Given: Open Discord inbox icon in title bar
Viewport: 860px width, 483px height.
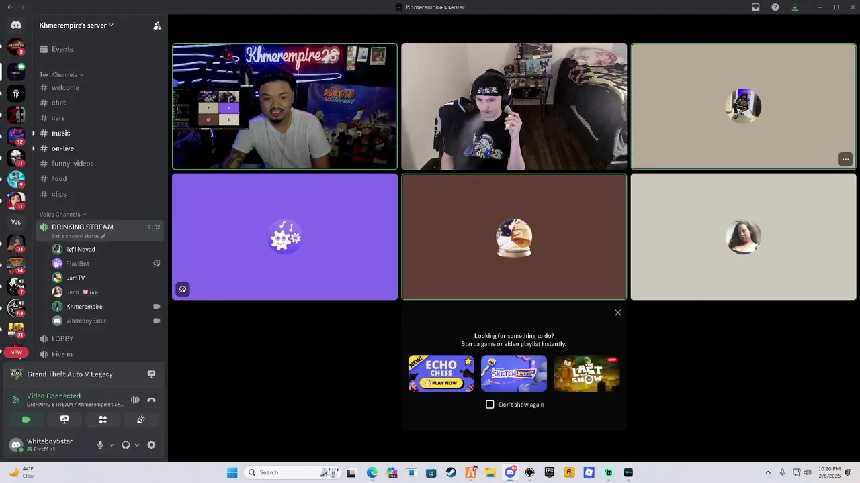Looking at the screenshot, I should 755,7.
